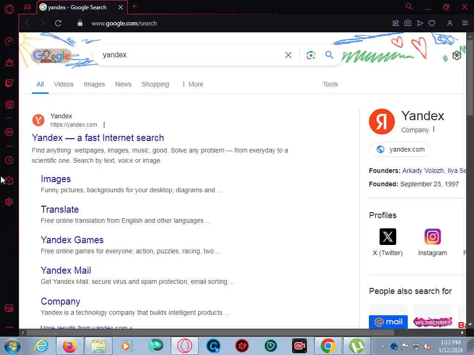Switch to the Videos tab
The image size is (474, 355).
coord(64,84)
